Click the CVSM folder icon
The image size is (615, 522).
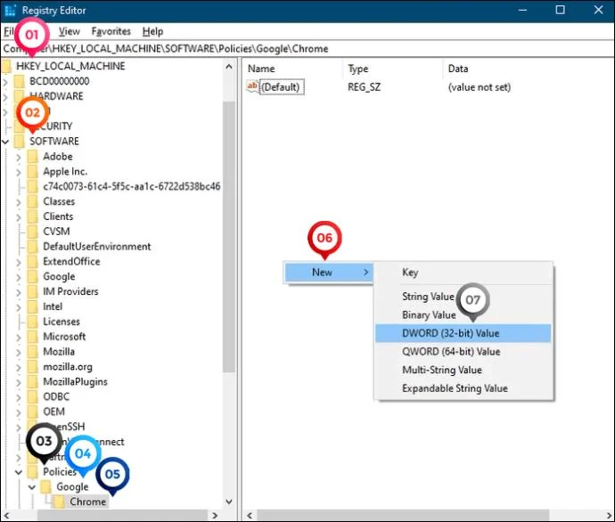(33, 232)
